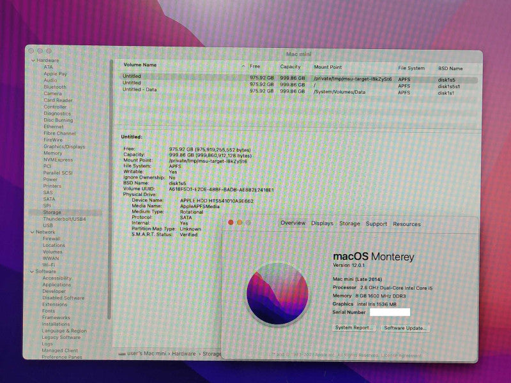511x383 pixels.
Task: Select Accessibility under Software
Action: pyautogui.click(x=57, y=278)
